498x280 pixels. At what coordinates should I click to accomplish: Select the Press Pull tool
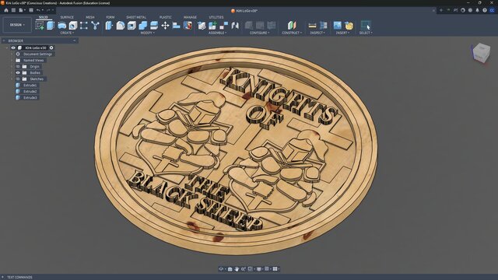coord(109,26)
